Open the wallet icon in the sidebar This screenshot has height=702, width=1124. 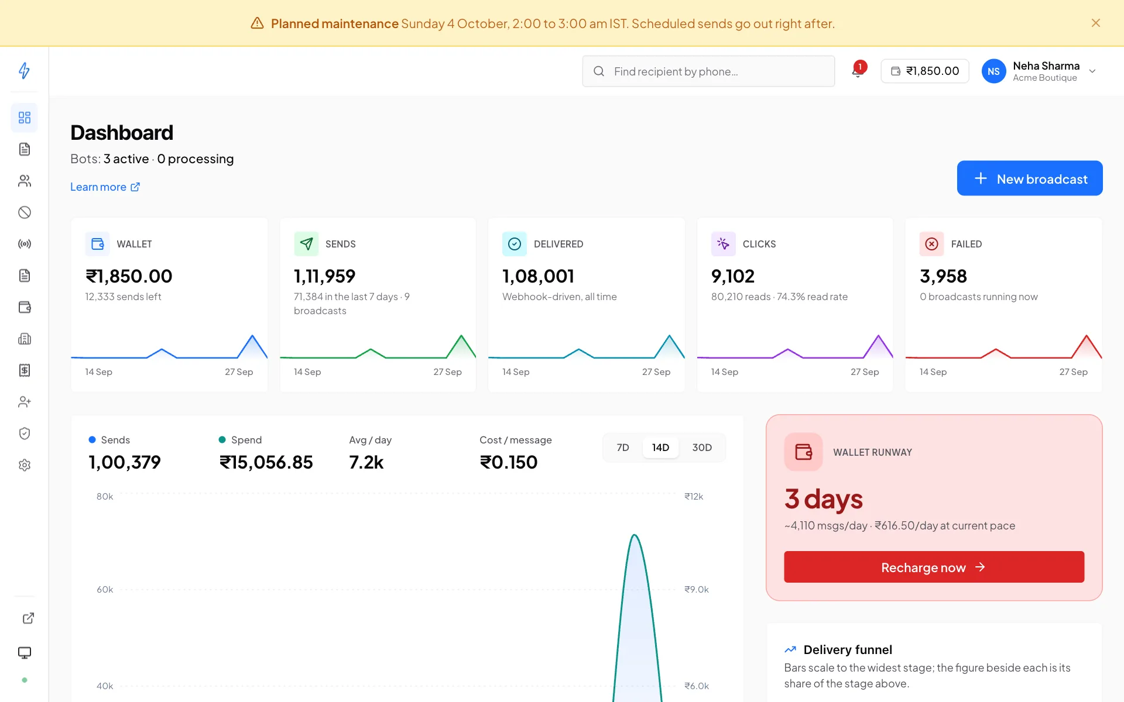[x=25, y=307]
